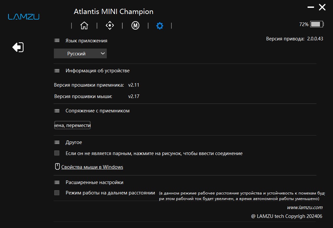
Task: Open Свойства мыши в Windows link
Action: pyautogui.click(x=92, y=167)
